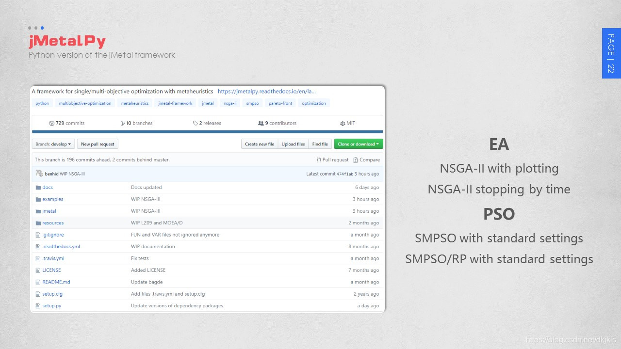Image resolution: width=621 pixels, height=349 pixels.
Task: View the 2 releases tab
Action: tap(207, 123)
